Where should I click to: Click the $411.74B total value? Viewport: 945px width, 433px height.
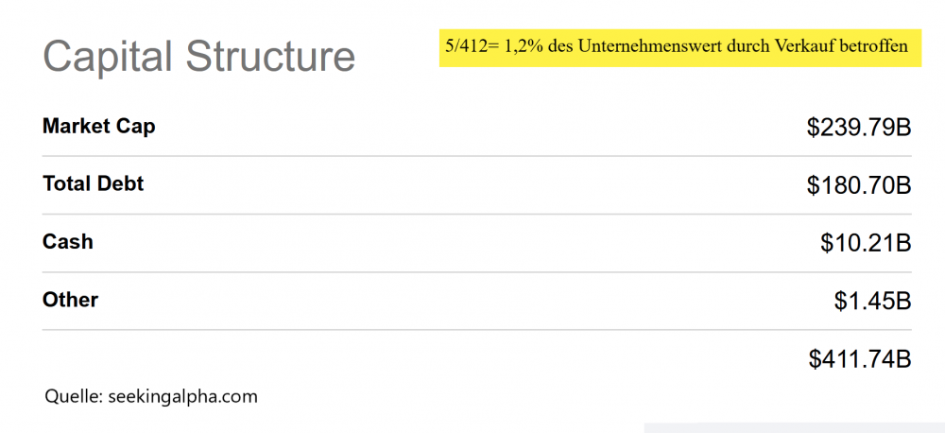click(859, 358)
